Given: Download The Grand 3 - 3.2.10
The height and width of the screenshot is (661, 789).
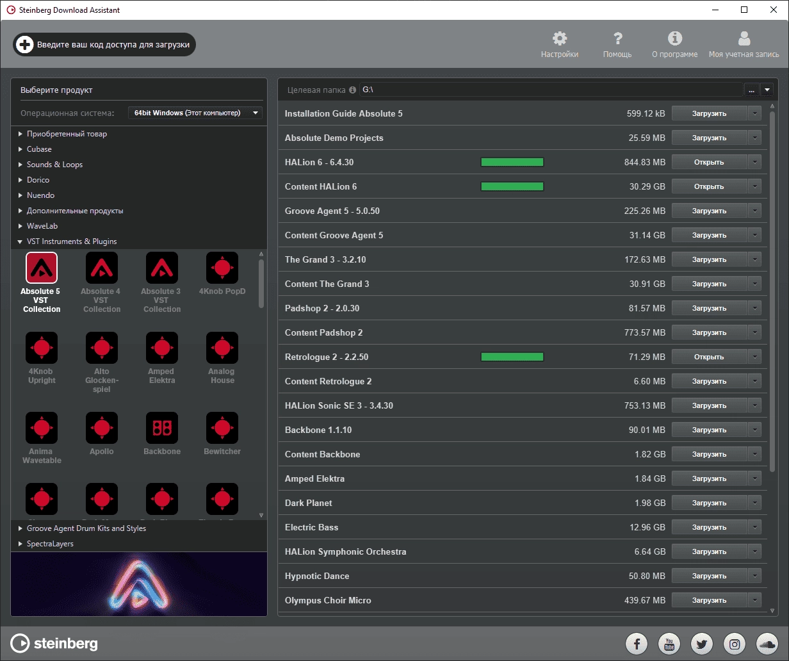Looking at the screenshot, I should point(709,259).
